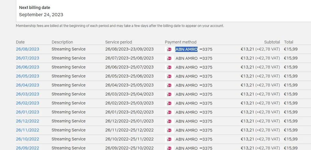The width and height of the screenshot is (311, 150).
Task: Click iDEAL icon in 26/07/2023 row
Action: 169,58
